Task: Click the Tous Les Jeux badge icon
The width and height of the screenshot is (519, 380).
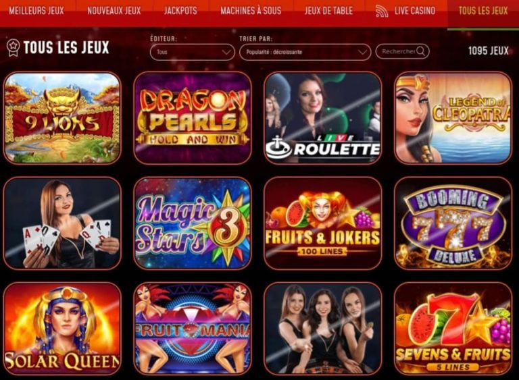Action: point(14,48)
